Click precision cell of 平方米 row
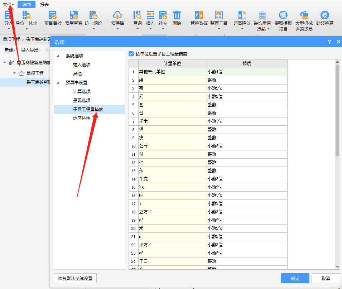This screenshot has height=289, width=342. point(247,245)
